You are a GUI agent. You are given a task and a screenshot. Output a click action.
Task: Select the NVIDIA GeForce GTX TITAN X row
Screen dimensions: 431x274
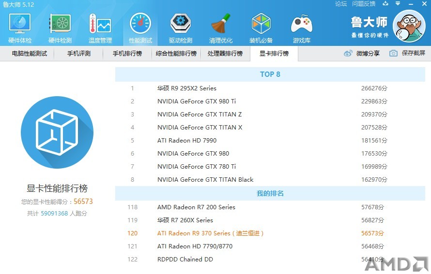(270, 127)
